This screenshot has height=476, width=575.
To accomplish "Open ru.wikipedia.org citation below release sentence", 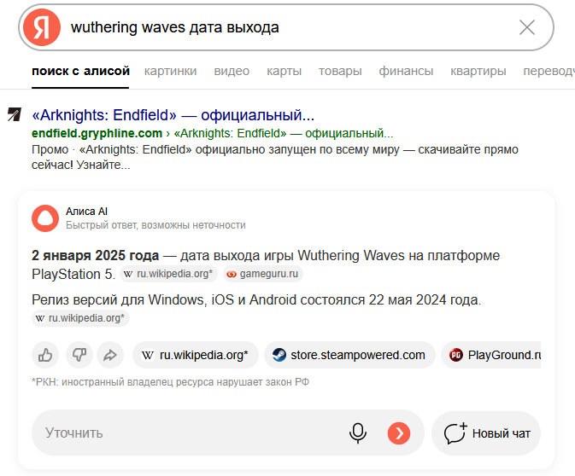I will [x=80, y=318].
